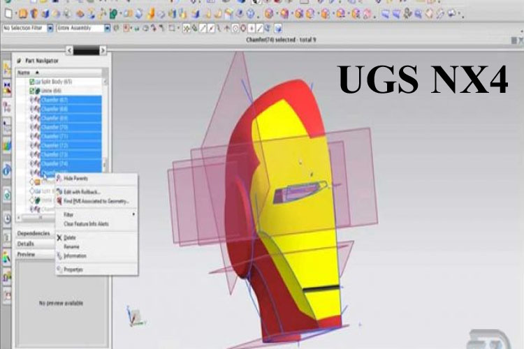Viewport: 524px width, 349px height.
Task: Select the Chamfer (70) tree row
Action: (71, 127)
